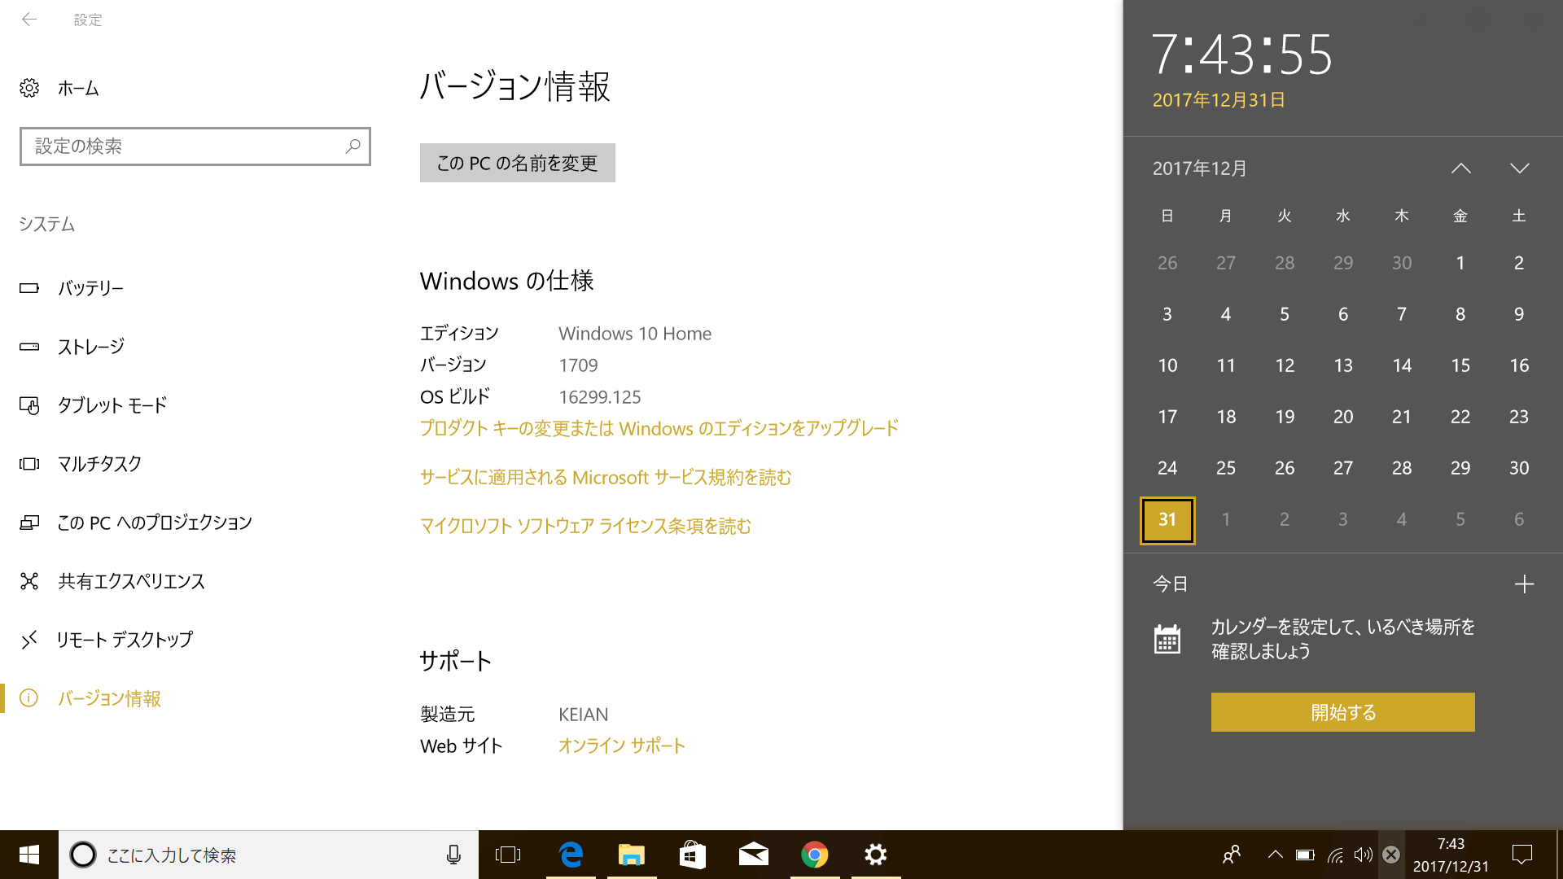This screenshot has height=879, width=1563.
Task: Open Home via the gear icon
Action: (29, 88)
